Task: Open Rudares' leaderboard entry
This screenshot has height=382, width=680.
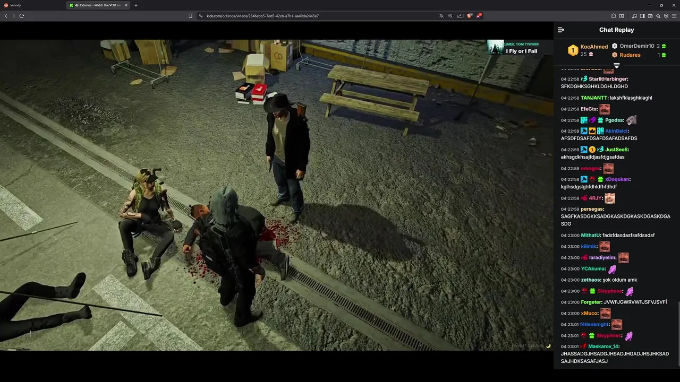Action: coord(630,55)
